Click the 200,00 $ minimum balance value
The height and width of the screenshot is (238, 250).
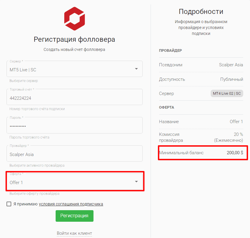pyautogui.click(x=235, y=153)
